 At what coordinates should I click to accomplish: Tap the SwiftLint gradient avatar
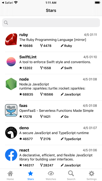[11, 62]
